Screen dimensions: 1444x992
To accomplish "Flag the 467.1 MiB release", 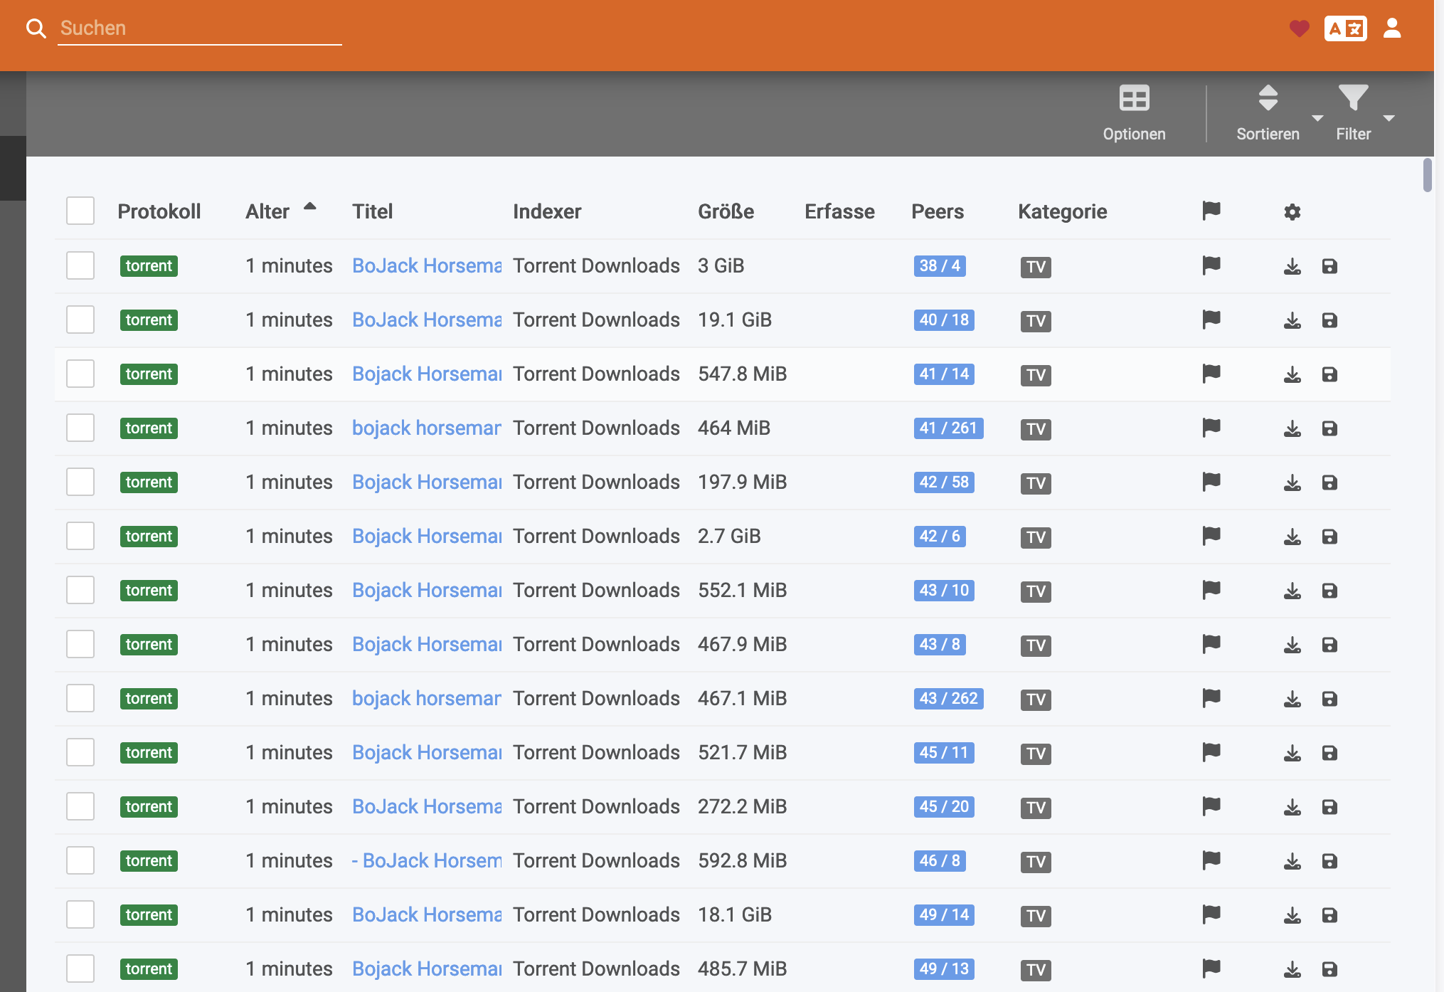I will (x=1211, y=698).
